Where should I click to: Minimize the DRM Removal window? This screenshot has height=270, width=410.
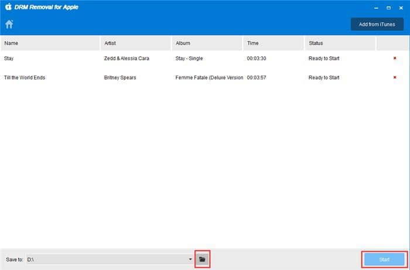coord(376,8)
